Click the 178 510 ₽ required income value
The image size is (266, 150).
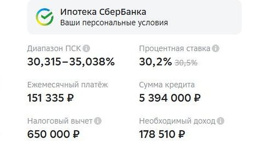pos(162,134)
